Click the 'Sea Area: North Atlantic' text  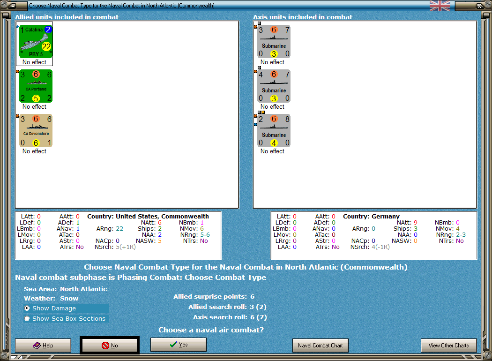click(x=66, y=289)
